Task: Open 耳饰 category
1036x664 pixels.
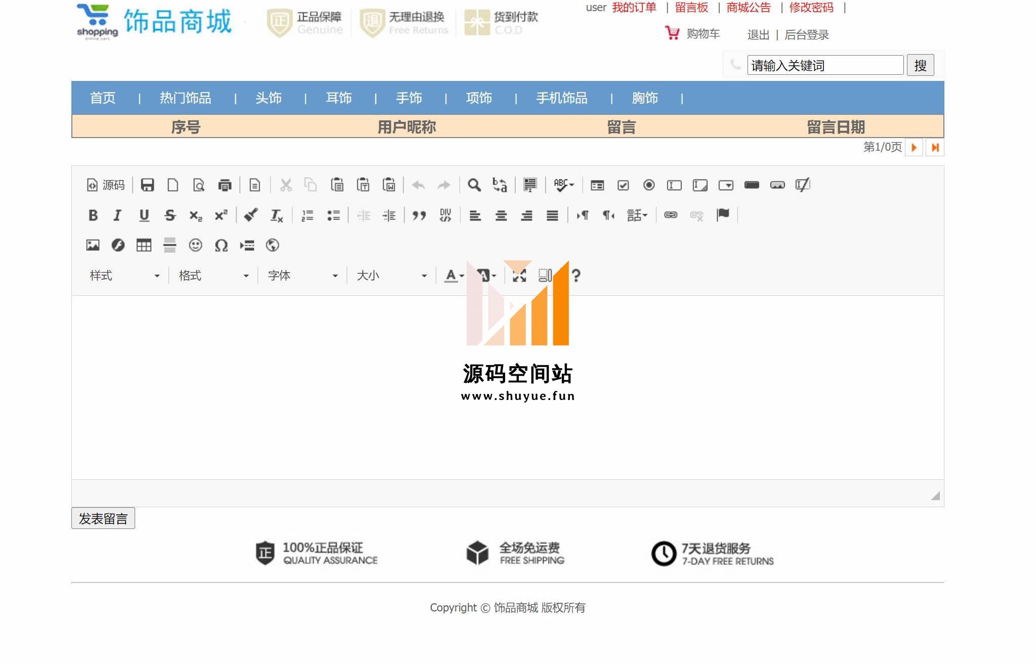Action: click(x=339, y=98)
